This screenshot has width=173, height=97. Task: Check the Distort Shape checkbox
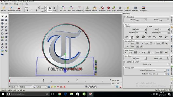click(125, 27)
